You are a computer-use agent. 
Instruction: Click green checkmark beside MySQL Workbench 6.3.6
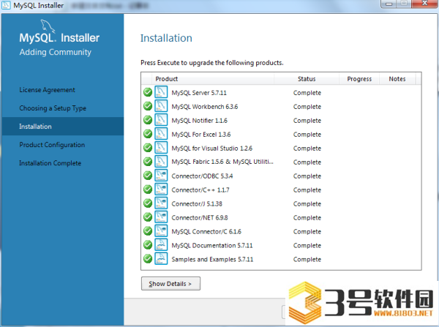(148, 106)
